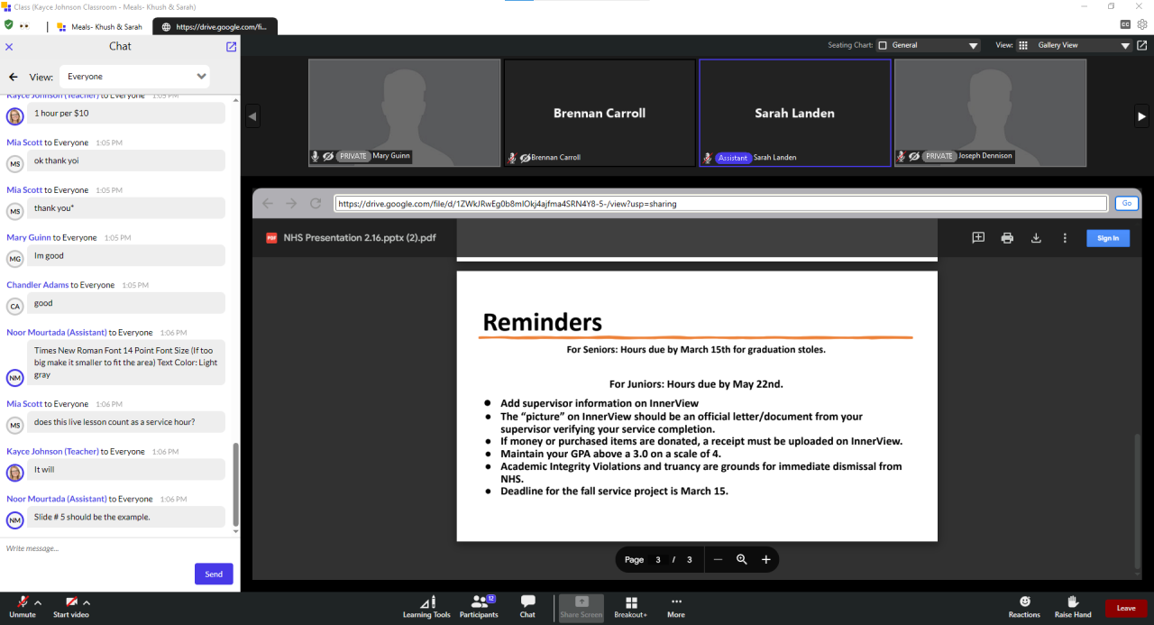The image size is (1154, 625).
Task: Select Brennan Carroll's video tile
Action: pos(600,113)
